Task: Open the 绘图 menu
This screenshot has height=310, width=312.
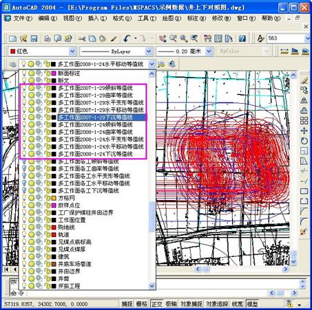Action: pos(171,19)
